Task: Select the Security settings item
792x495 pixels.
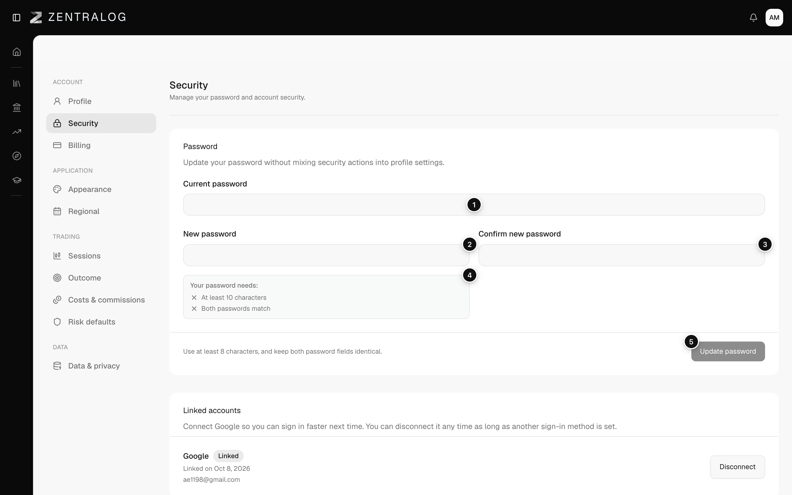Action: [101, 123]
